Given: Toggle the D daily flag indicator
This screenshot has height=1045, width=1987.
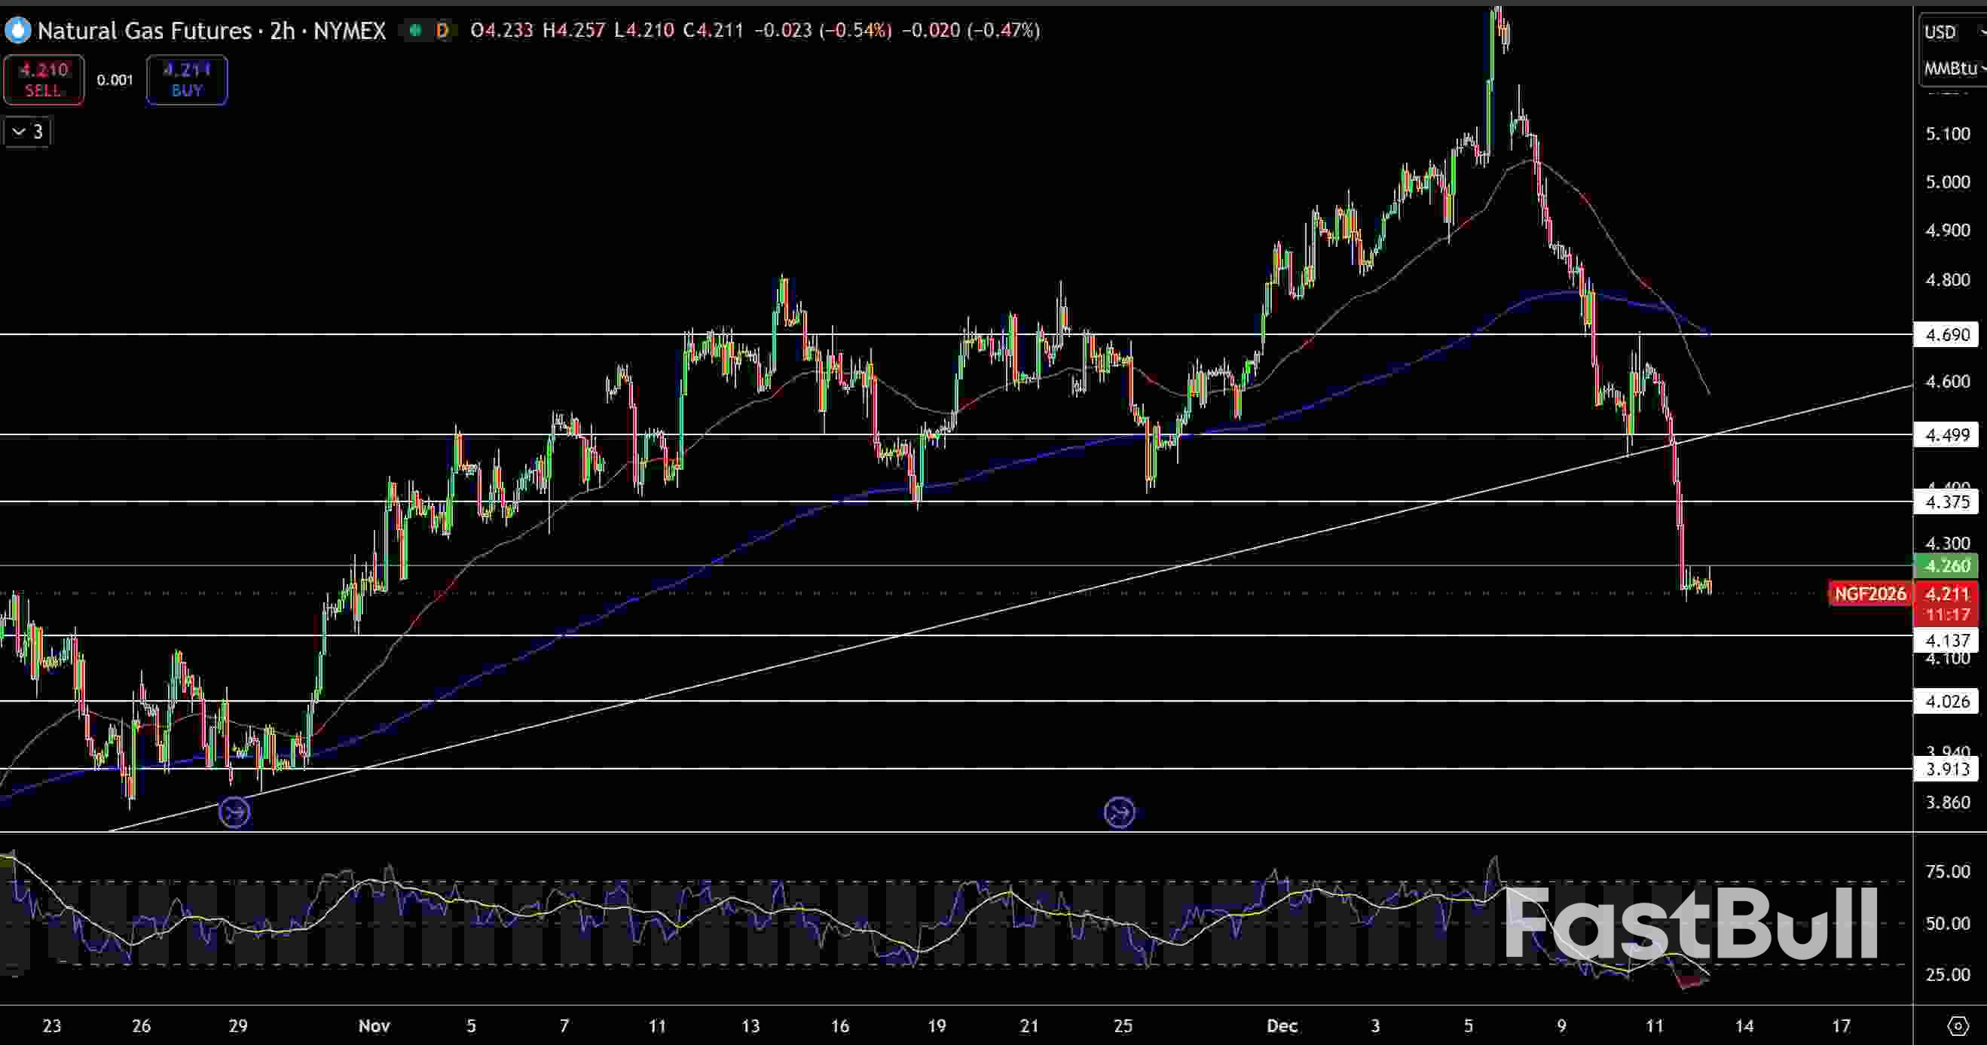Looking at the screenshot, I should click(442, 31).
